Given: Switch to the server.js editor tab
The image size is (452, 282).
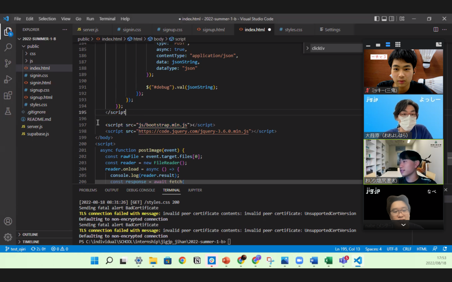Looking at the screenshot, I should tap(90, 30).
